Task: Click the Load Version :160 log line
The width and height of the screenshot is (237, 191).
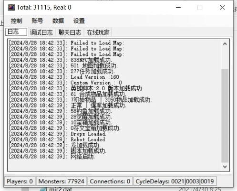Action: 64,77
